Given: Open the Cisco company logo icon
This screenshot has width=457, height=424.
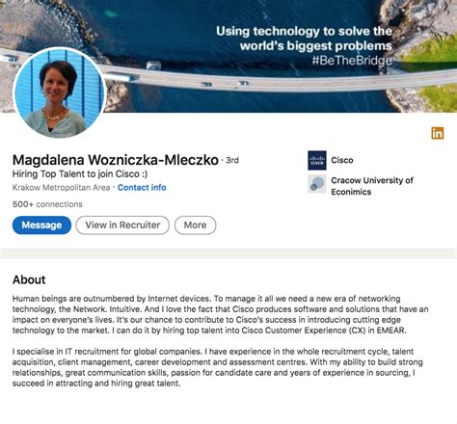Looking at the screenshot, I should click(x=317, y=160).
